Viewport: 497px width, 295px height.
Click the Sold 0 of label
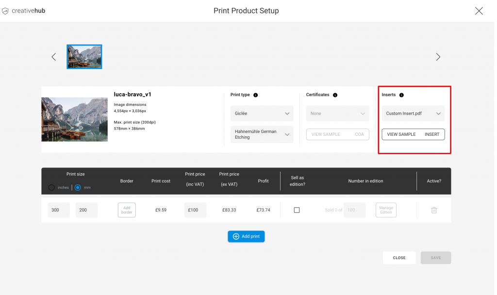pos(333,210)
